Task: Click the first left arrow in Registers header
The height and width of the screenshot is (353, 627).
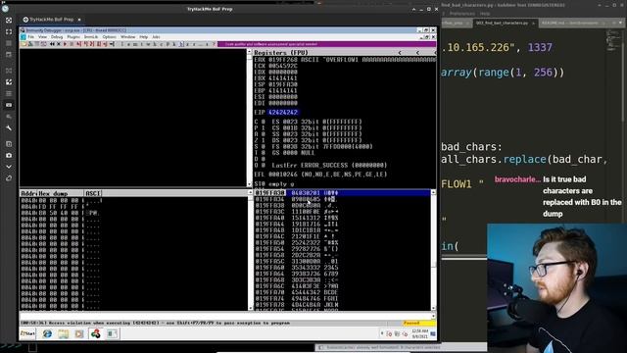Action: coord(400,52)
